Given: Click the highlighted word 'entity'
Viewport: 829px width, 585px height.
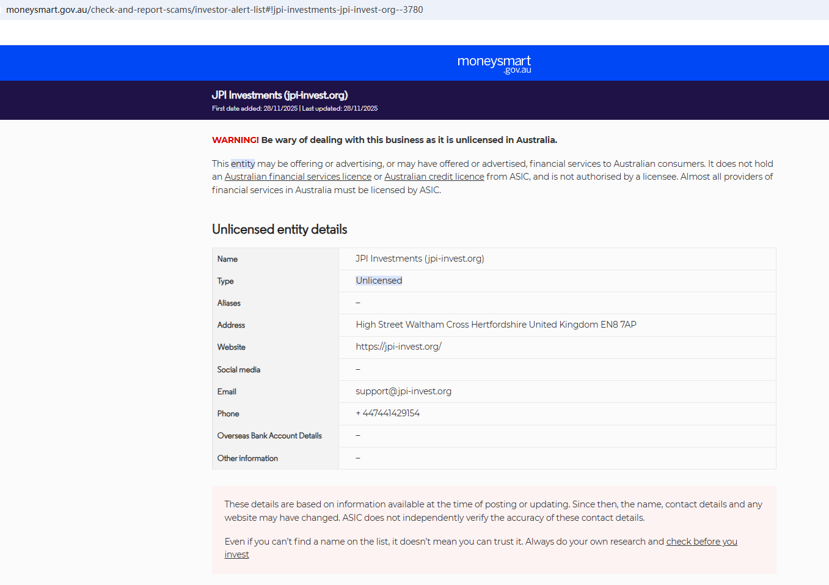Looking at the screenshot, I should (243, 164).
